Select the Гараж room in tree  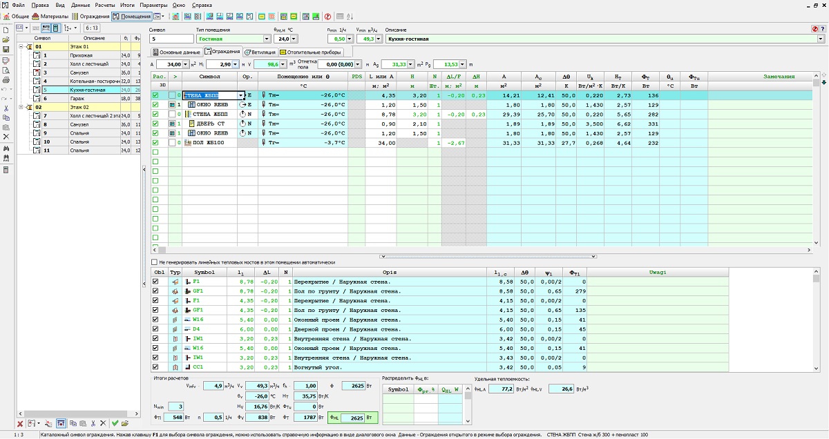[x=76, y=99]
